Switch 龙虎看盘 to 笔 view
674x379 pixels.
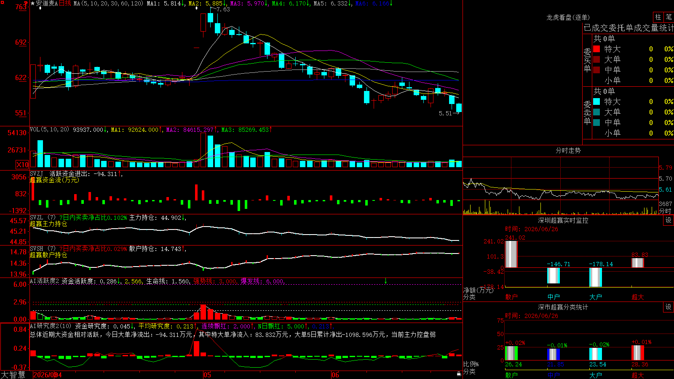pyautogui.click(x=669, y=17)
